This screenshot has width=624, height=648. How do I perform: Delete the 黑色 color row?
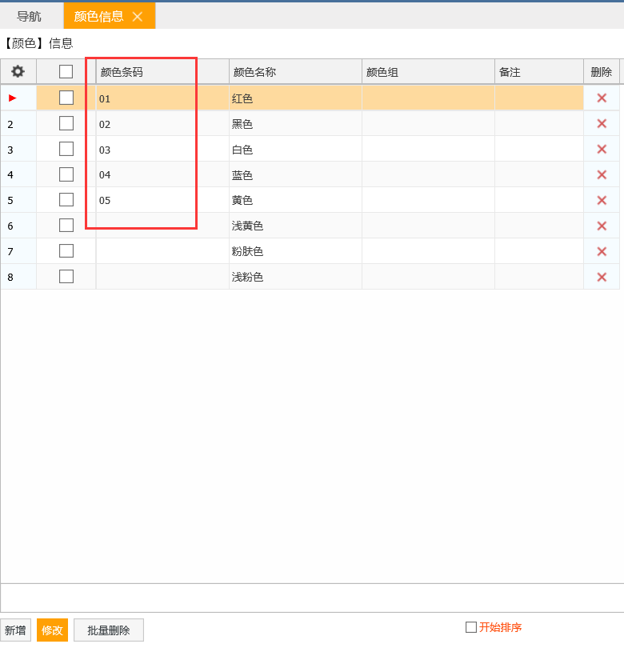(602, 123)
